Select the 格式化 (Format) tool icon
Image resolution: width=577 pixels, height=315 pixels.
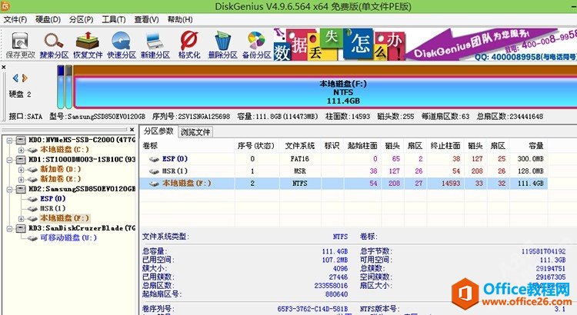188,43
